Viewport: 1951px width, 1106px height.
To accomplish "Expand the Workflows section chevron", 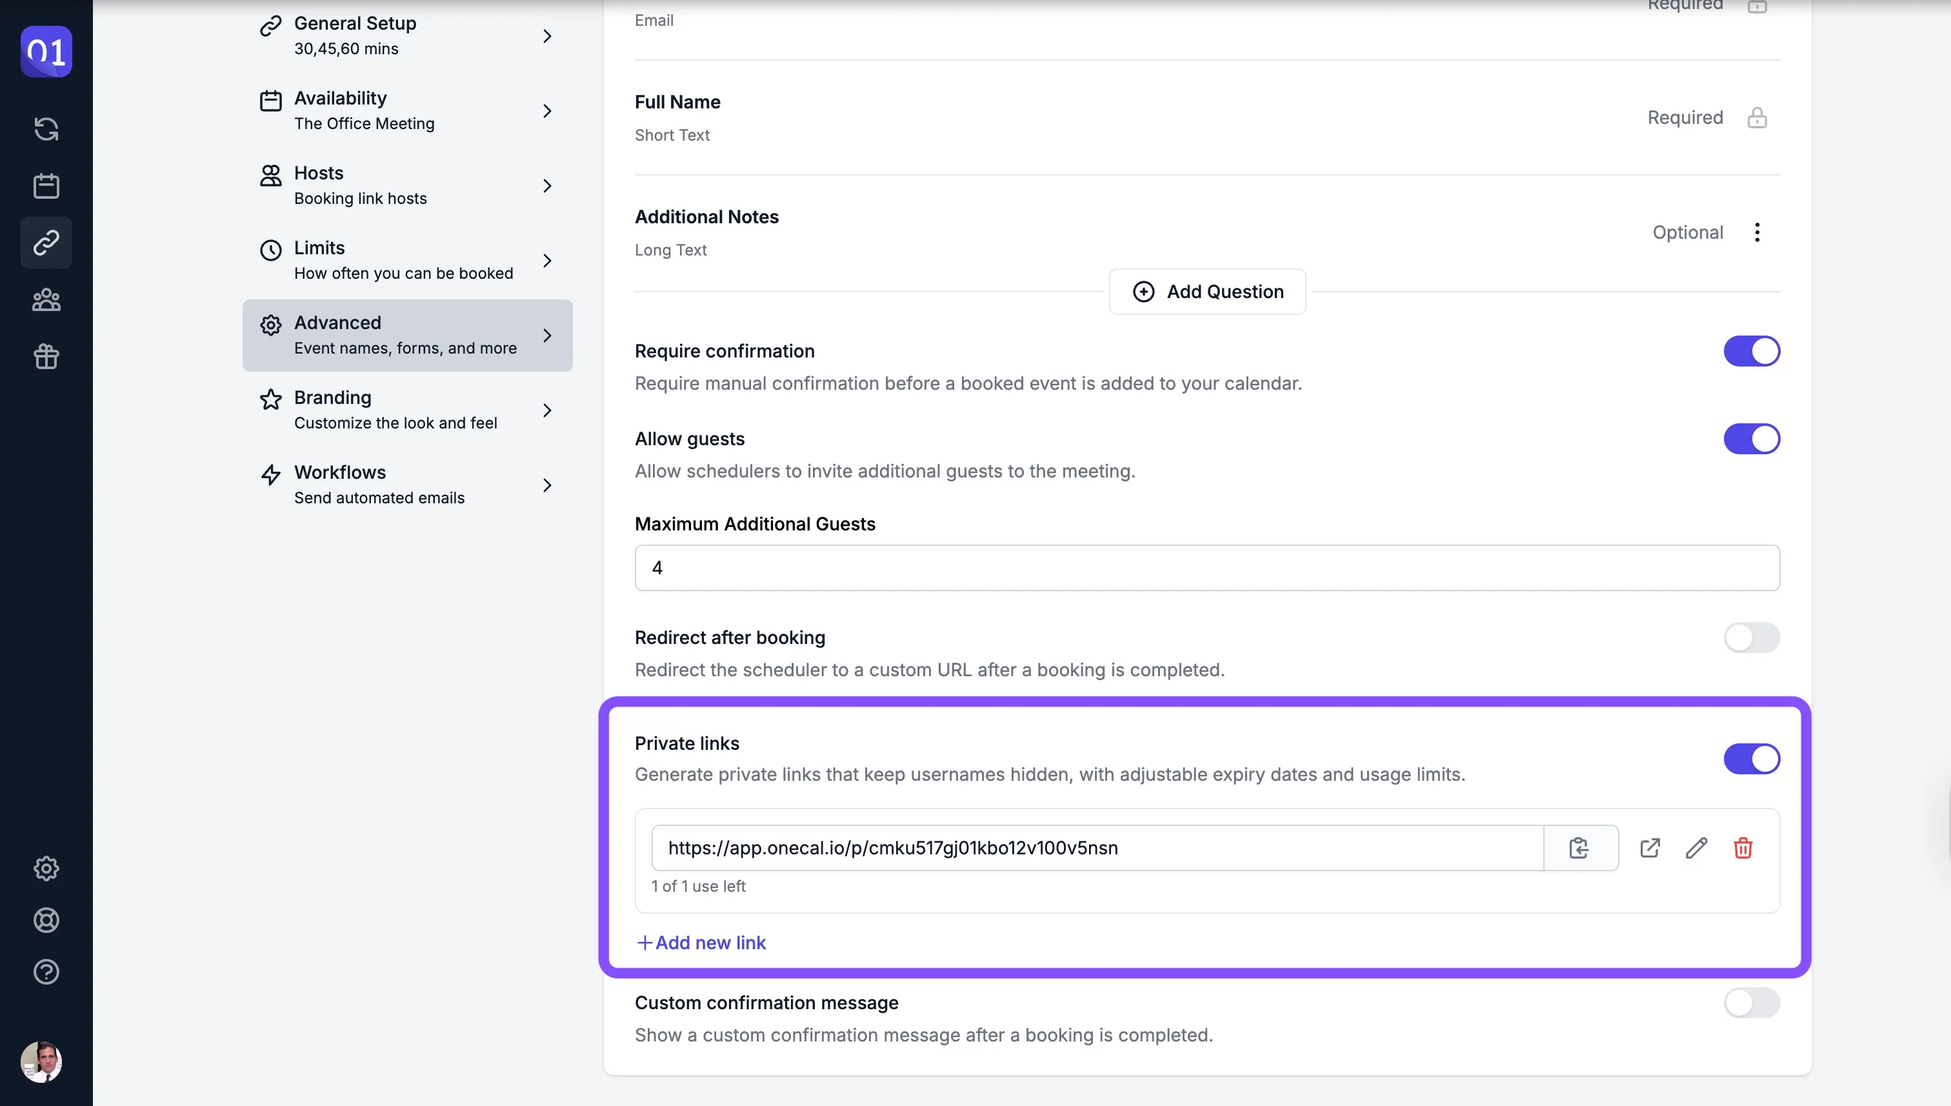I will point(547,485).
